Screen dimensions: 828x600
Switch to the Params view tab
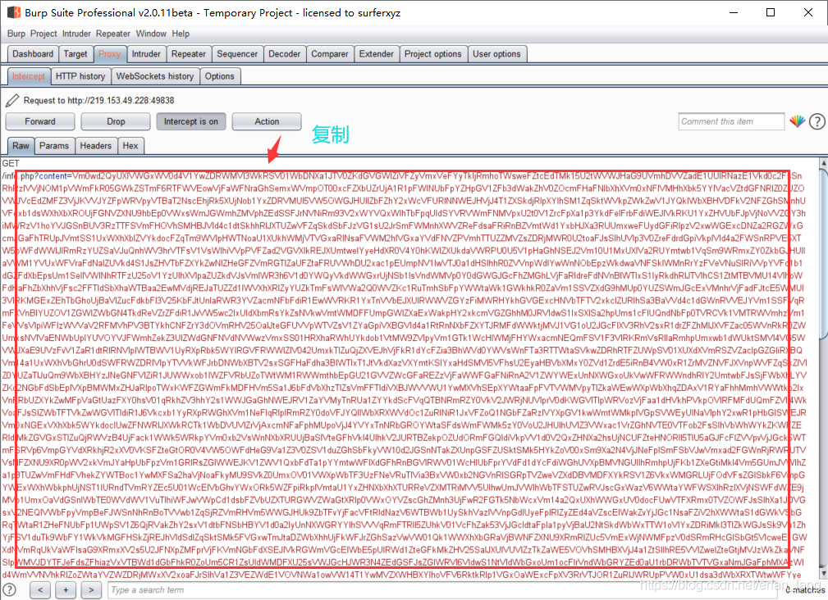click(x=54, y=146)
